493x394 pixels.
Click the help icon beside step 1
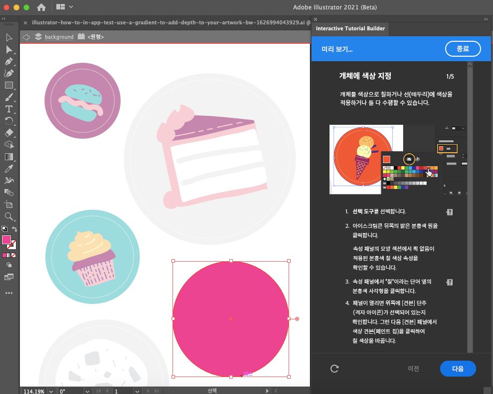point(450,212)
